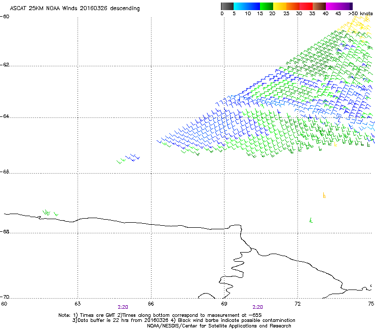The image size is (375, 329).
Task: Click the "63" longitude label
Action: coord(78,304)
